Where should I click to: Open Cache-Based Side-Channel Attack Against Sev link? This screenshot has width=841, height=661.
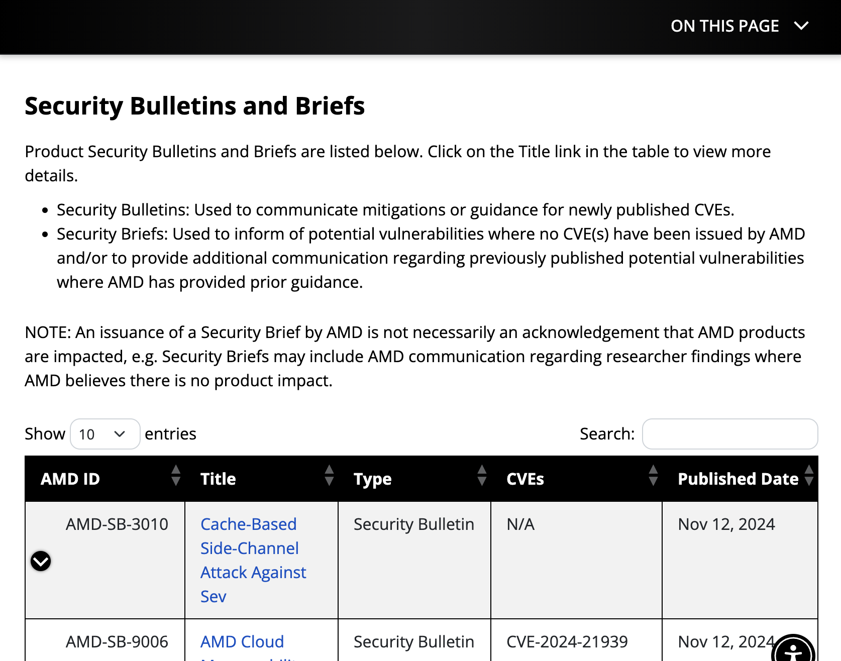[x=253, y=560]
